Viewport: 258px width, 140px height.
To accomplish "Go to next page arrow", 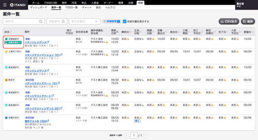I will pyautogui.click(x=146, y=135).
